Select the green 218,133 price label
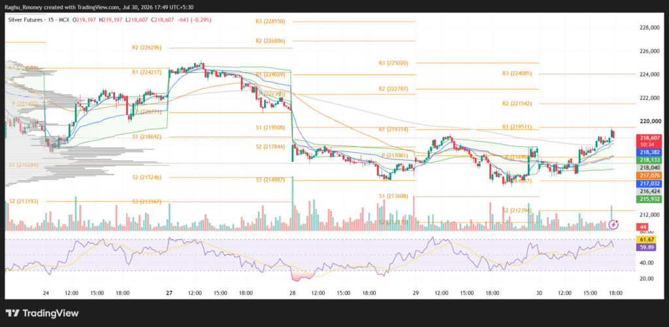Image resolution: width=669 pixels, height=327 pixels. [649, 160]
